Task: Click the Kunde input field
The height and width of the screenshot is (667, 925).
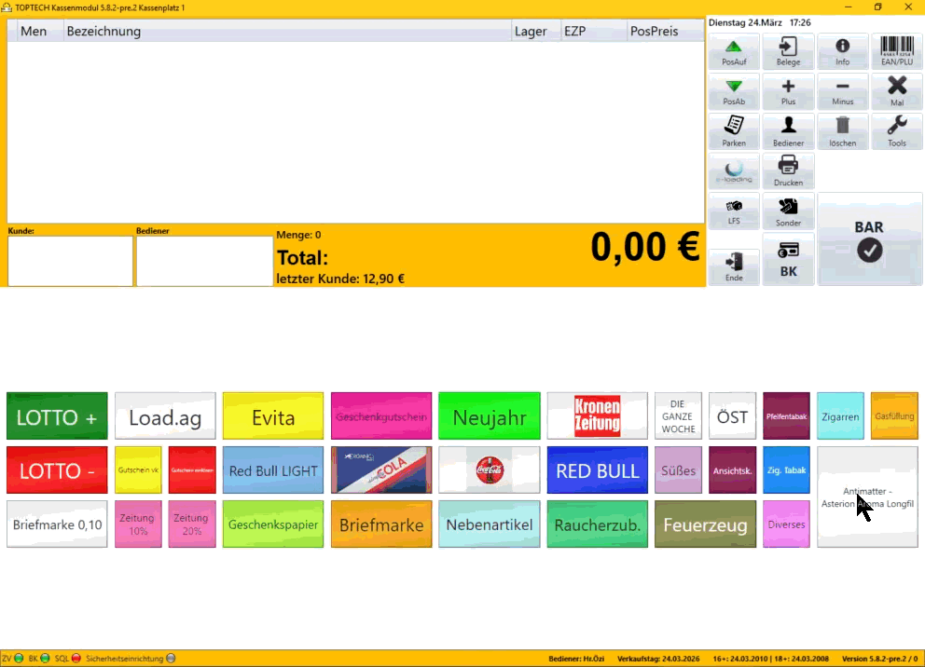Action: point(70,261)
